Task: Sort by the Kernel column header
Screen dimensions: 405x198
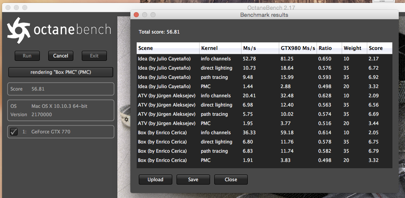Action: pos(221,48)
